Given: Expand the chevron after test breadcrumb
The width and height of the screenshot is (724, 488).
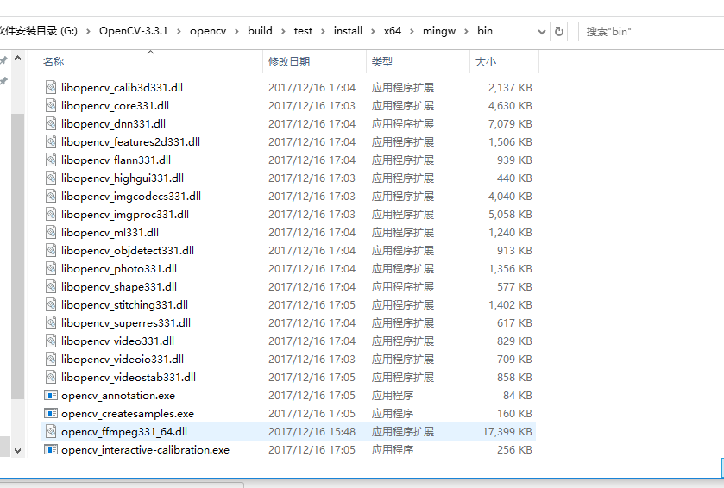Looking at the screenshot, I should click(x=324, y=31).
